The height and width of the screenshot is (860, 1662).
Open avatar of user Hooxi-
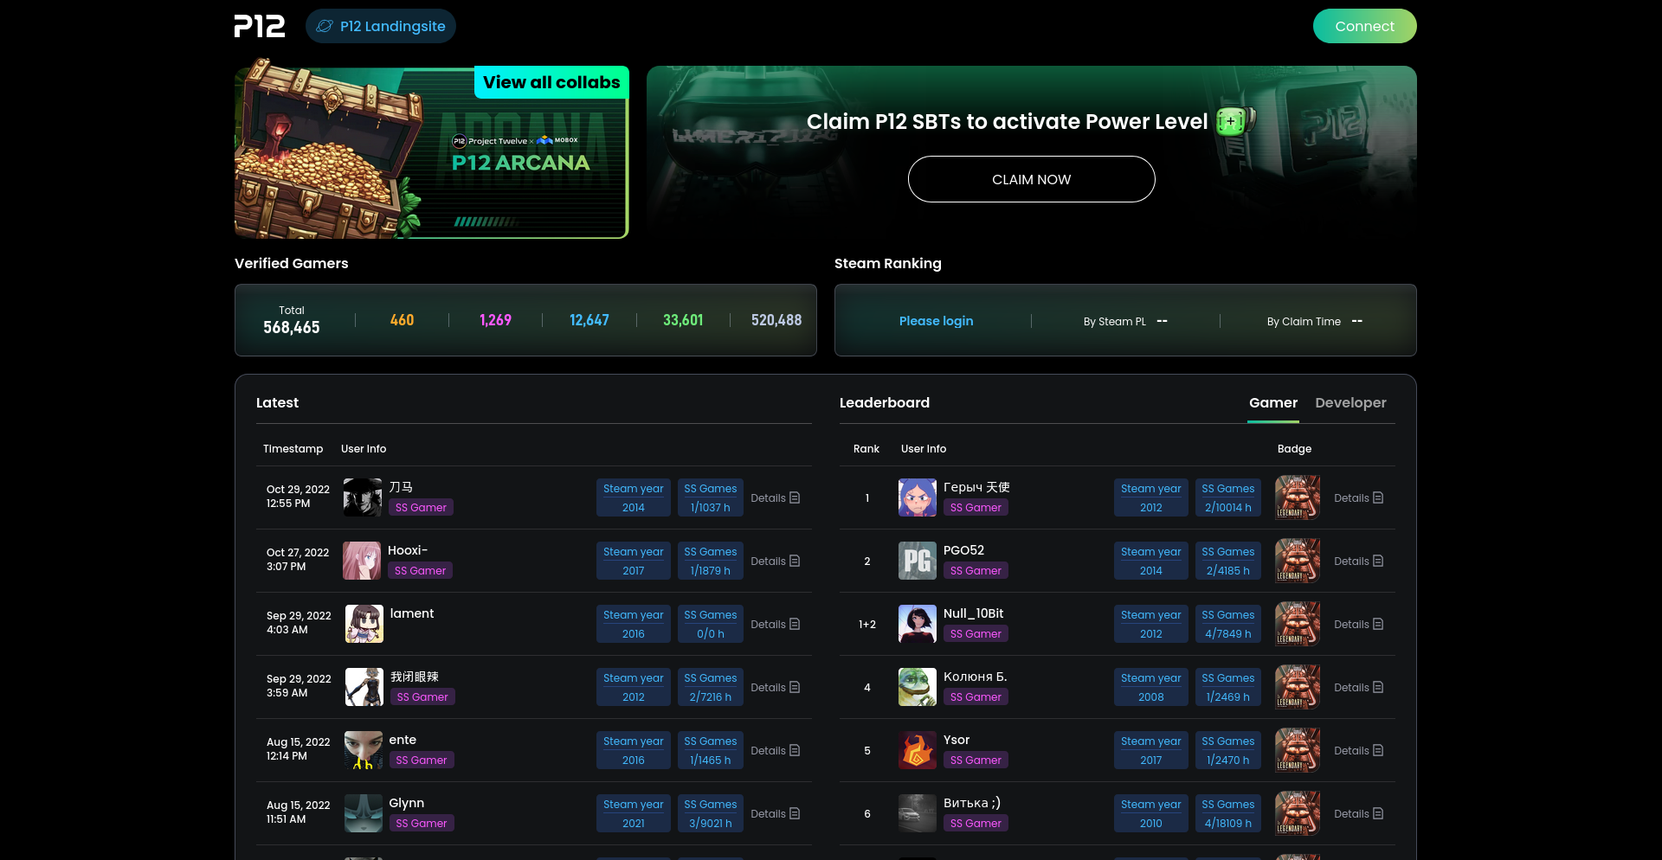coord(362,561)
